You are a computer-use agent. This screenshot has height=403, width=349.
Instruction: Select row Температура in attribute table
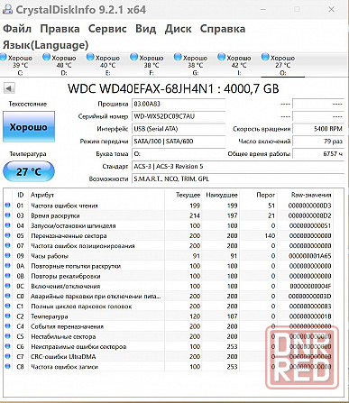[x=169, y=316]
